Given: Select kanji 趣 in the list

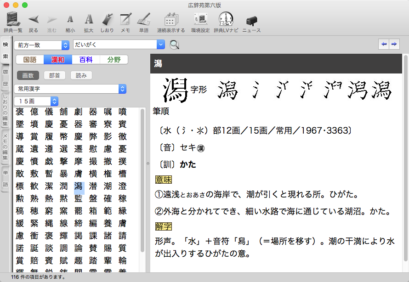Looking at the screenshot, I should (x=78, y=260).
